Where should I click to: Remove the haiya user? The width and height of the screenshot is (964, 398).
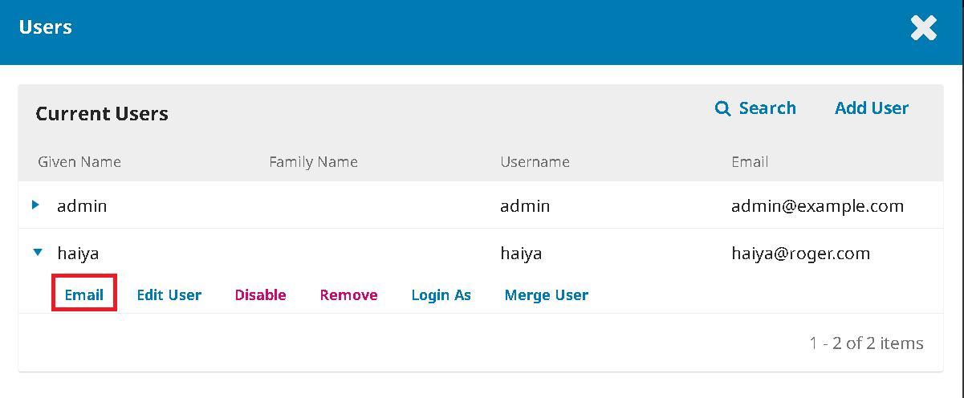[348, 294]
